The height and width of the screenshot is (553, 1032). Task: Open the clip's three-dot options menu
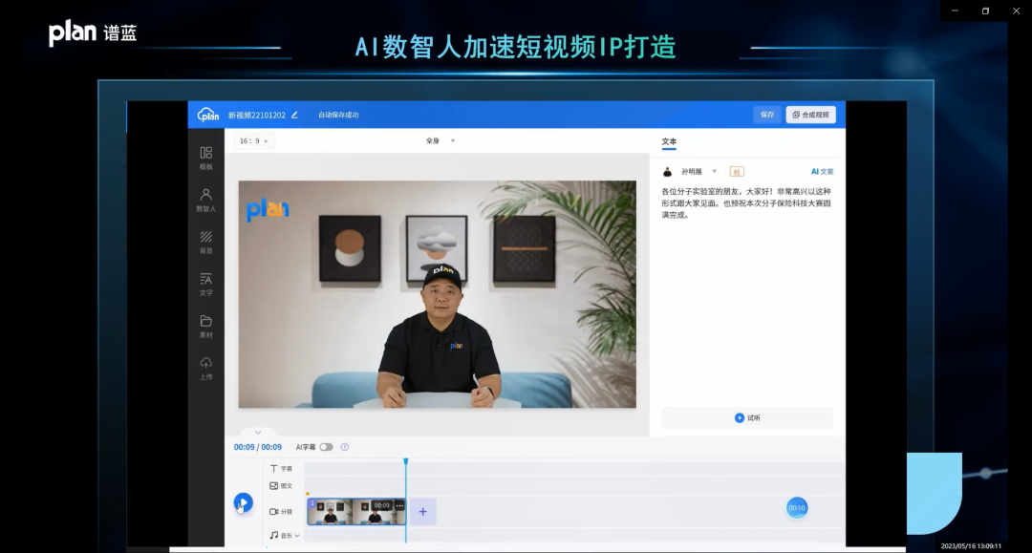point(399,505)
